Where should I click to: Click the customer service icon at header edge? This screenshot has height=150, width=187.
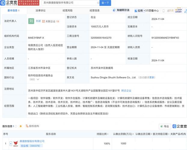click(186, 11)
